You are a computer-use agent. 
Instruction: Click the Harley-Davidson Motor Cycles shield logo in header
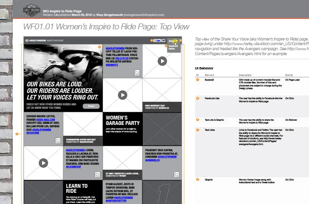click(32, 10)
